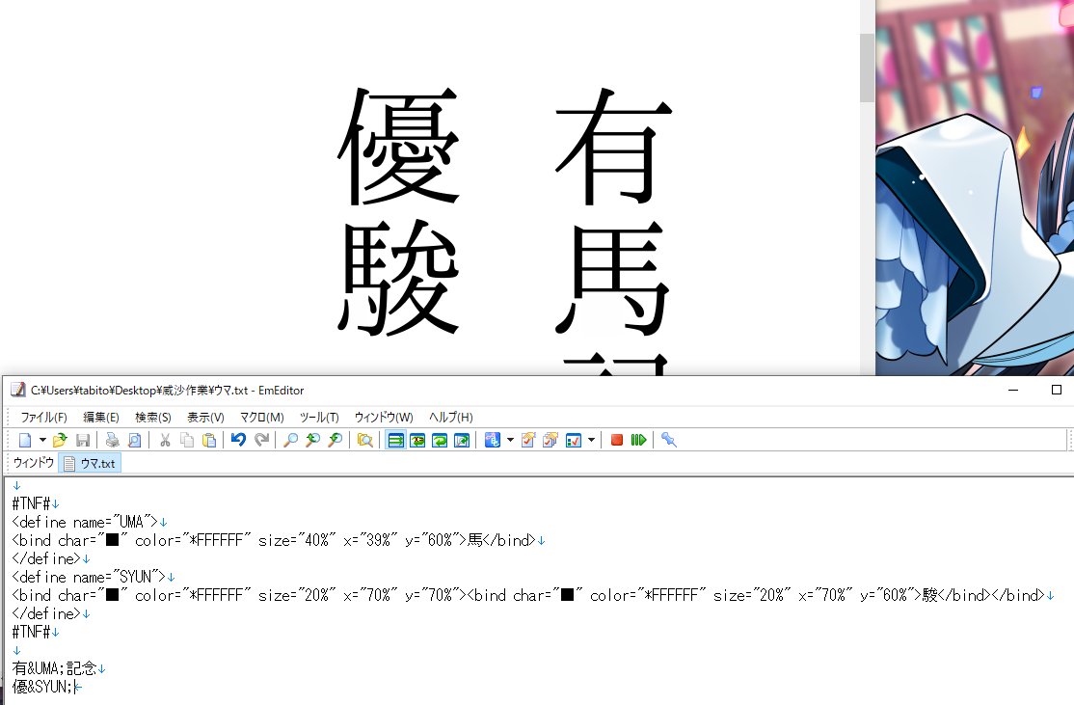
Task: Open the configurations dropdown arrow
Action: click(x=510, y=440)
